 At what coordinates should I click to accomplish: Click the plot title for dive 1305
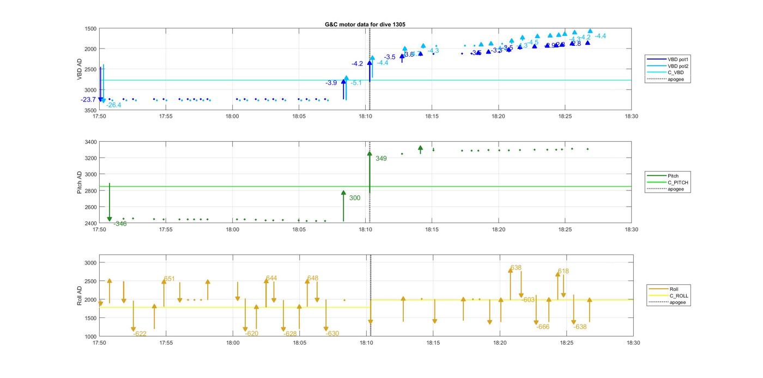(x=365, y=24)
